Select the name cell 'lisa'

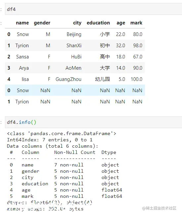[25, 79]
